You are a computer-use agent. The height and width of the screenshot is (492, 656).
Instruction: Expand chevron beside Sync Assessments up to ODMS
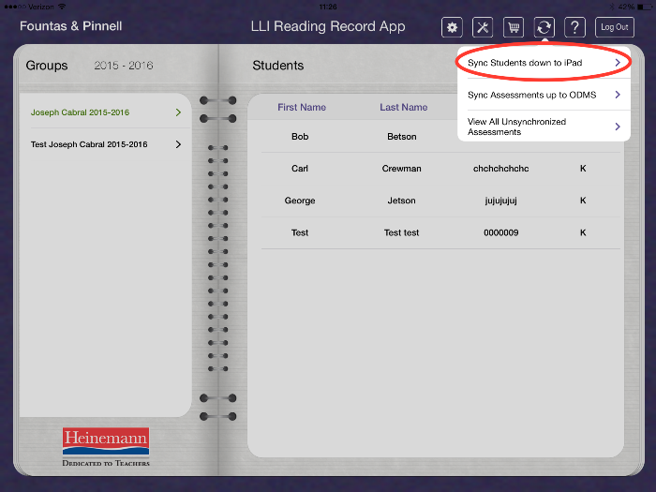pyautogui.click(x=618, y=95)
